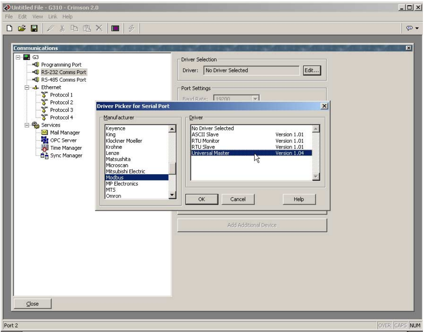This screenshot has height=332, width=424.
Task: Click the New file toolbar icon
Action: (x=9, y=28)
